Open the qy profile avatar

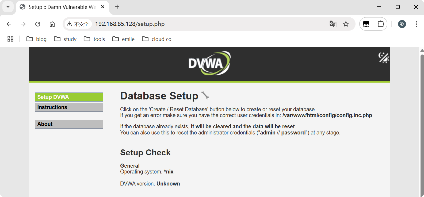coord(402,24)
